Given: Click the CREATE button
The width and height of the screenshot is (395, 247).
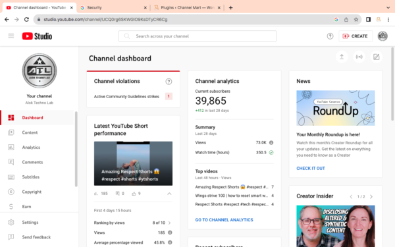Looking at the screenshot, I should (x=355, y=36).
